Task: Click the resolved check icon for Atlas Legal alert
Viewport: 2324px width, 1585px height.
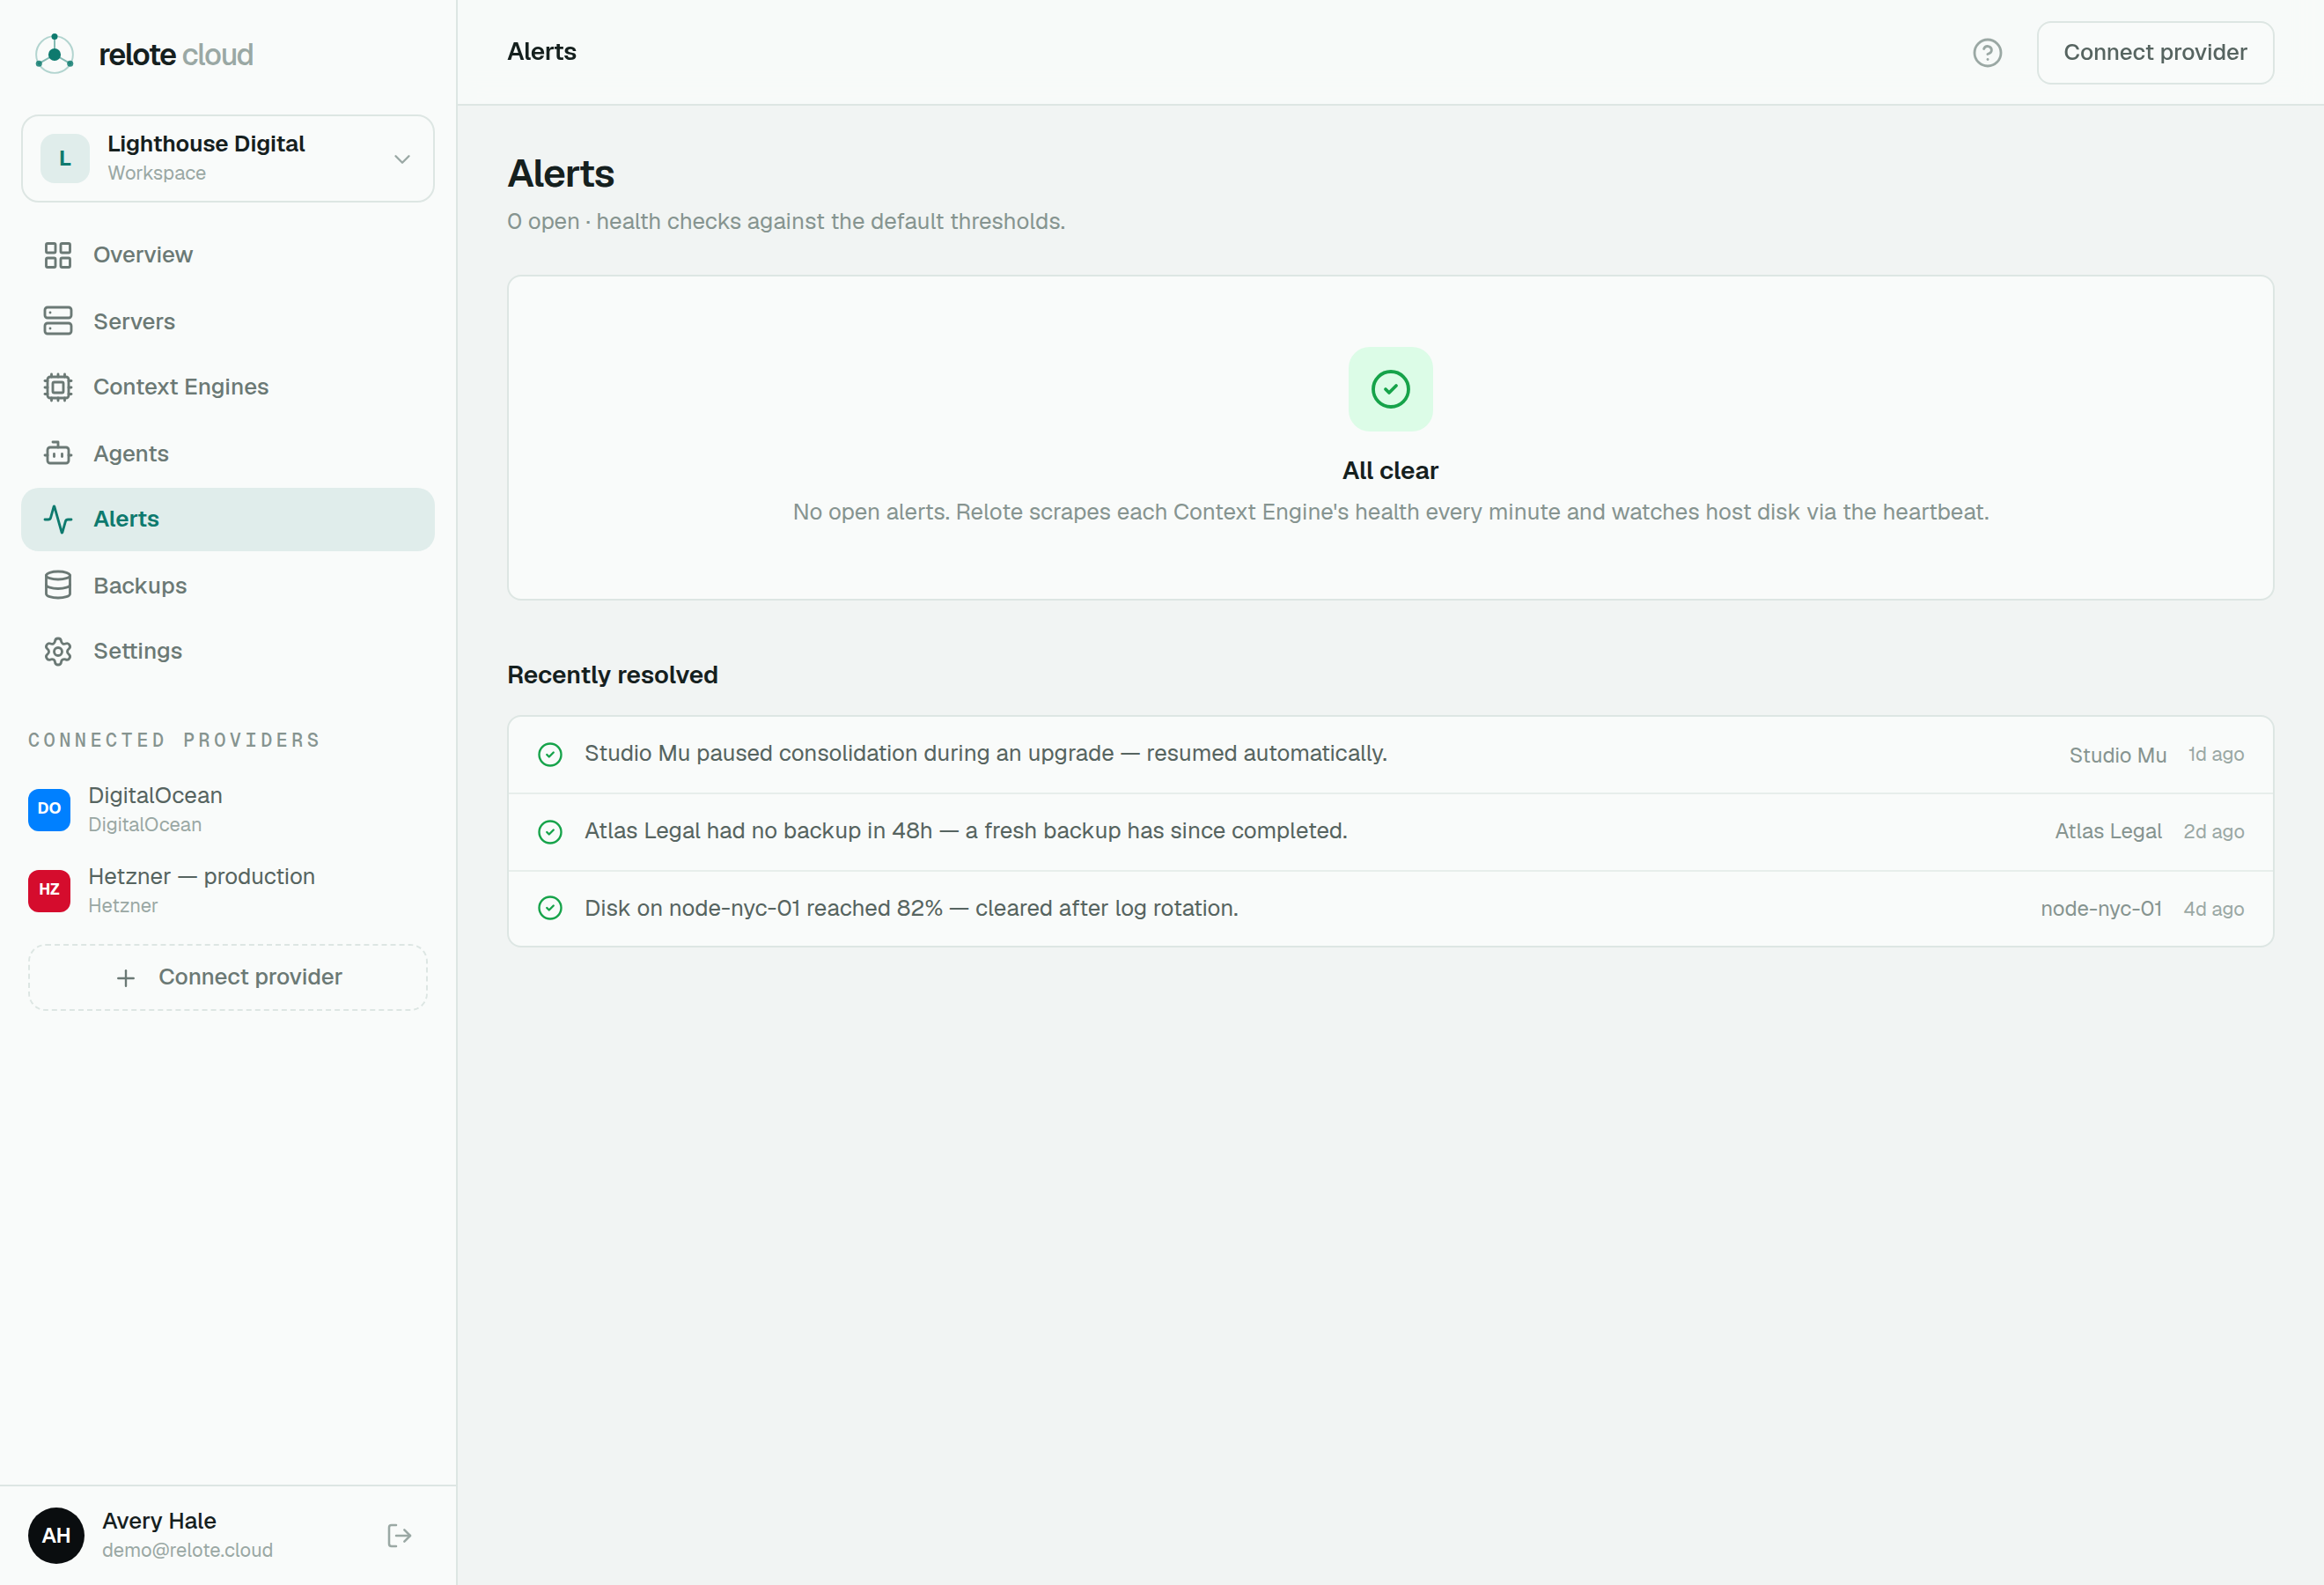Action: [550, 831]
